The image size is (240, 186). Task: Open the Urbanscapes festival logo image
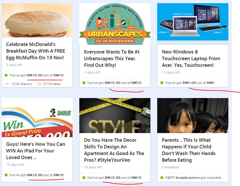[115, 24]
